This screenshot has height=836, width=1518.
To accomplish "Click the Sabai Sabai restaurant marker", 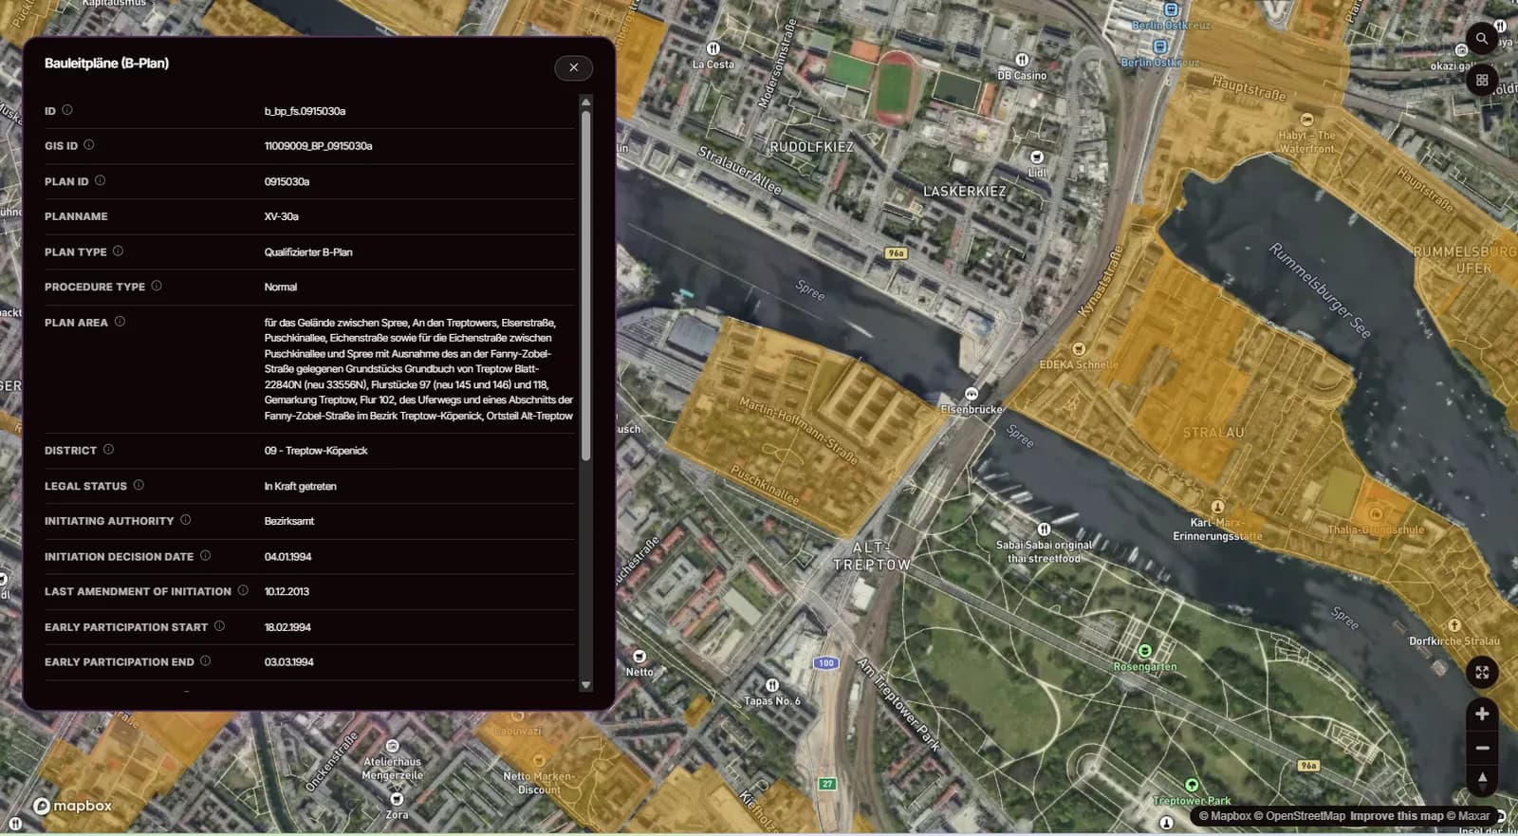I will coord(1044,529).
